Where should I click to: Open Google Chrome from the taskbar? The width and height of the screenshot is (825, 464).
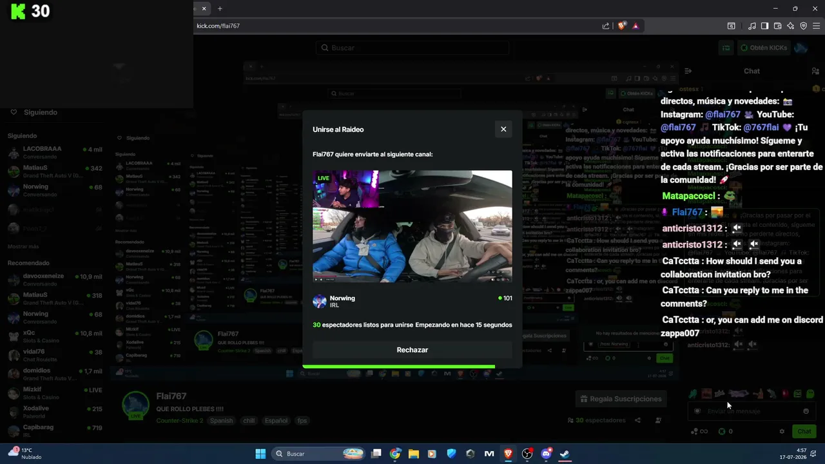tap(395, 454)
